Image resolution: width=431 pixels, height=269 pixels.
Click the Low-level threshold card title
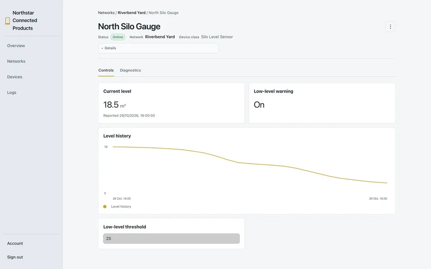point(125,227)
